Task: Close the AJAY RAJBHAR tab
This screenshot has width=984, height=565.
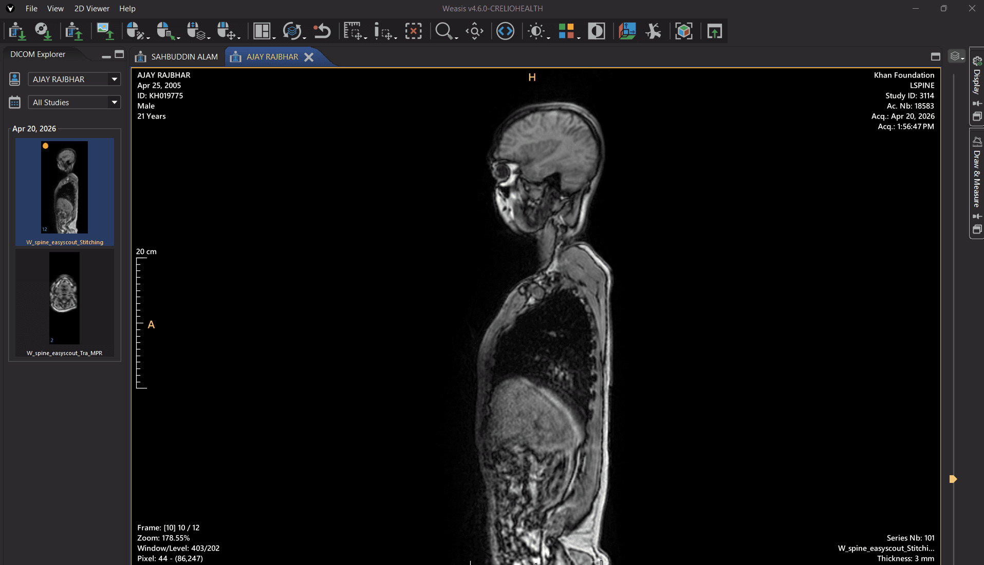Action: pyautogui.click(x=309, y=57)
